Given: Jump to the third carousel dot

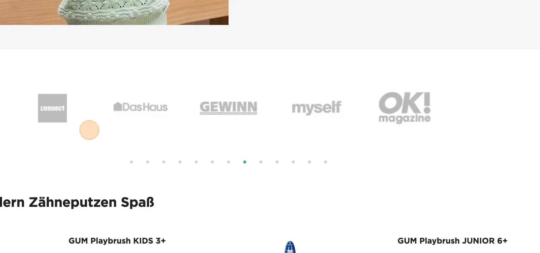Looking at the screenshot, I should point(164,162).
